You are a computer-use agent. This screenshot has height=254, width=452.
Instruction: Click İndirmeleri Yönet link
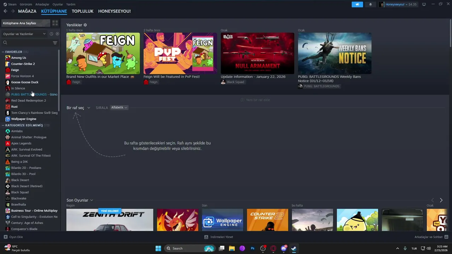[x=219, y=237]
